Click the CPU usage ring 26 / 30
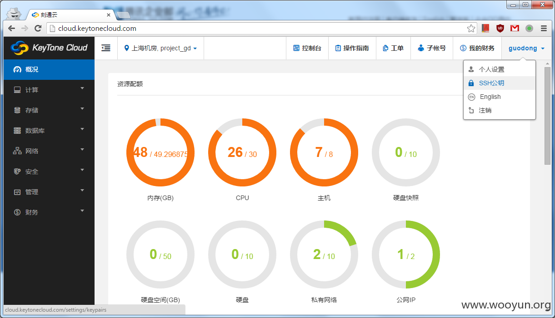 click(x=242, y=152)
